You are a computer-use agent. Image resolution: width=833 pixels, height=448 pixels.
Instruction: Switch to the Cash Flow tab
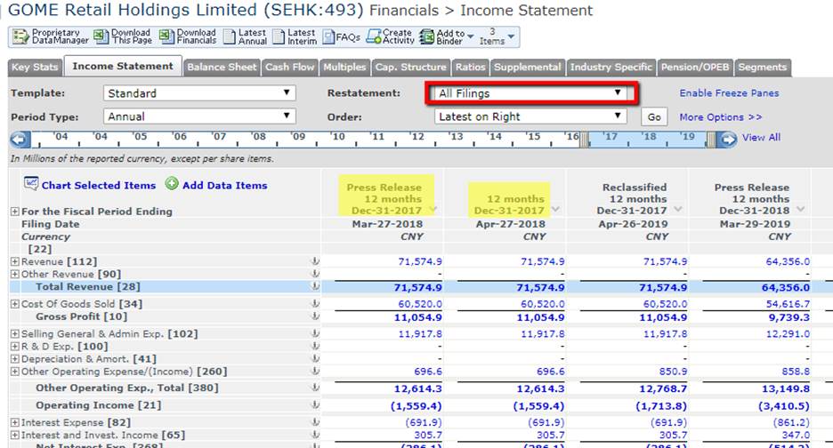(289, 68)
